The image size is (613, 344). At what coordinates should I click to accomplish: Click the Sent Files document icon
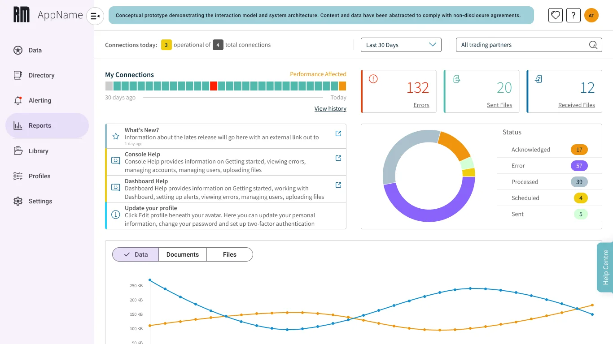(x=456, y=79)
